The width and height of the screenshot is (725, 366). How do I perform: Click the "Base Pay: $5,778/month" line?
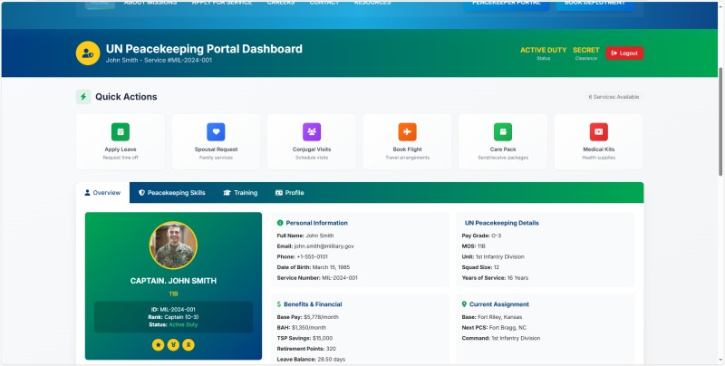click(308, 317)
